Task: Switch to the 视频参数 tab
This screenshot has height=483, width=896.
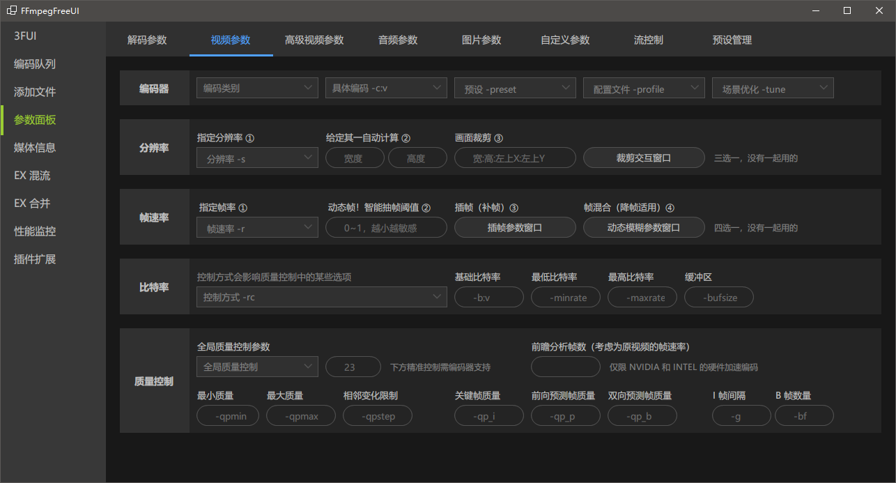Action: tap(231, 40)
